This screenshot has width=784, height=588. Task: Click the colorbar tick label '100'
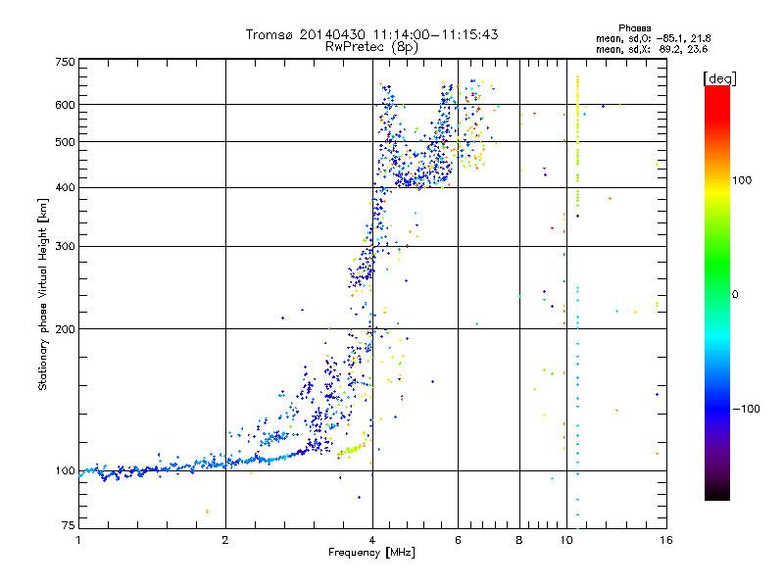[x=742, y=180]
